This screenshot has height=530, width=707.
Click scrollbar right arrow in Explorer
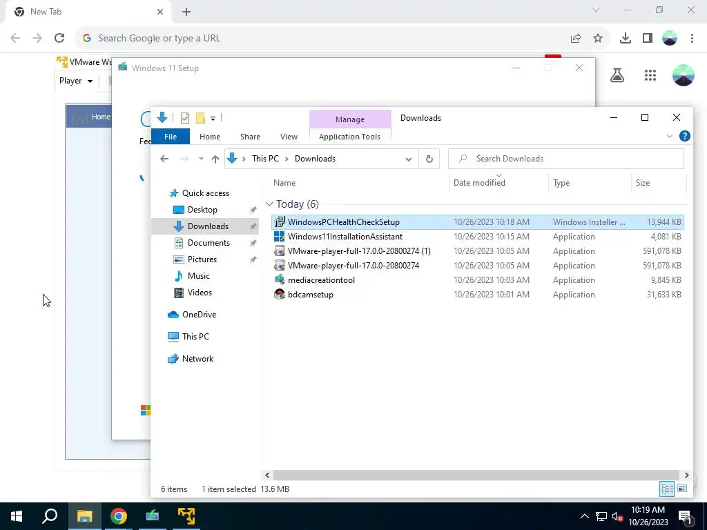[686, 475]
